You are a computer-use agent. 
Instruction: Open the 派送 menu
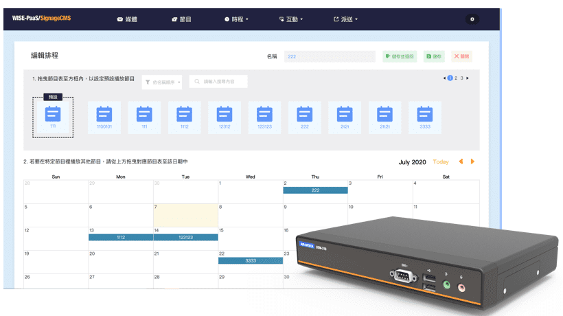(x=347, y=19)
